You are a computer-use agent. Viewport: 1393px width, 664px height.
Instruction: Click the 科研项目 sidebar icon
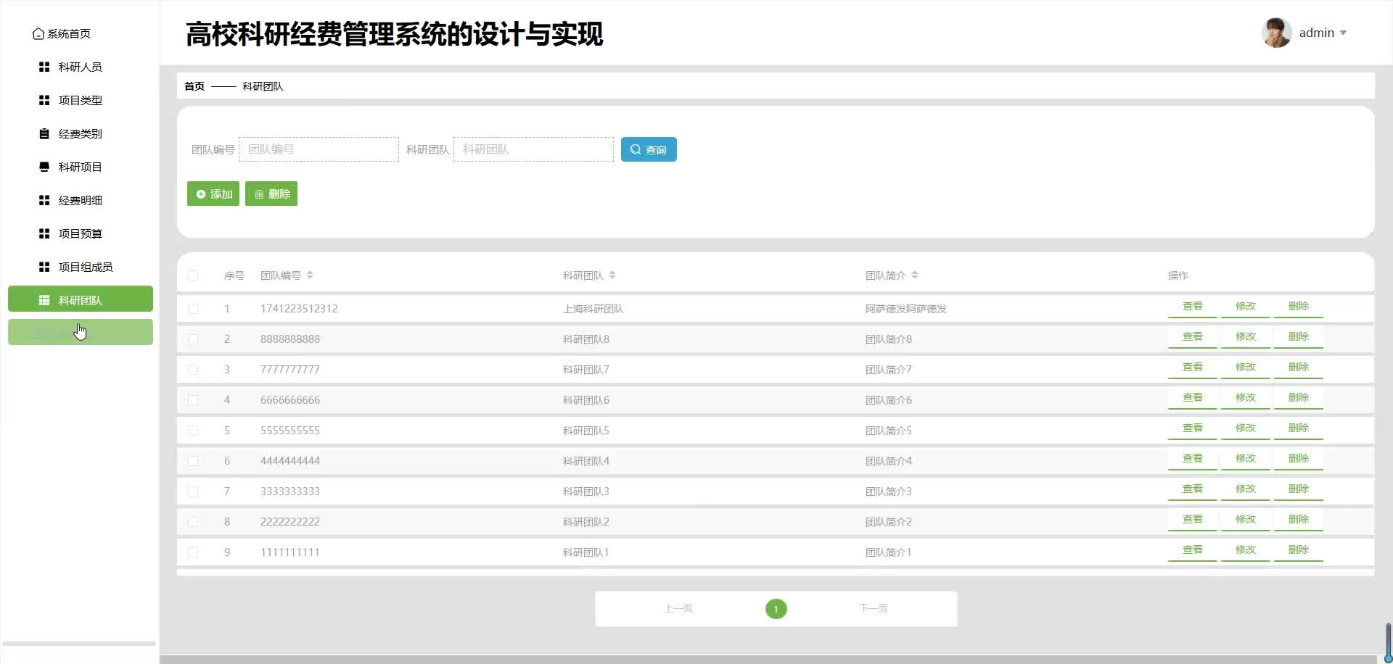[44, 167]
